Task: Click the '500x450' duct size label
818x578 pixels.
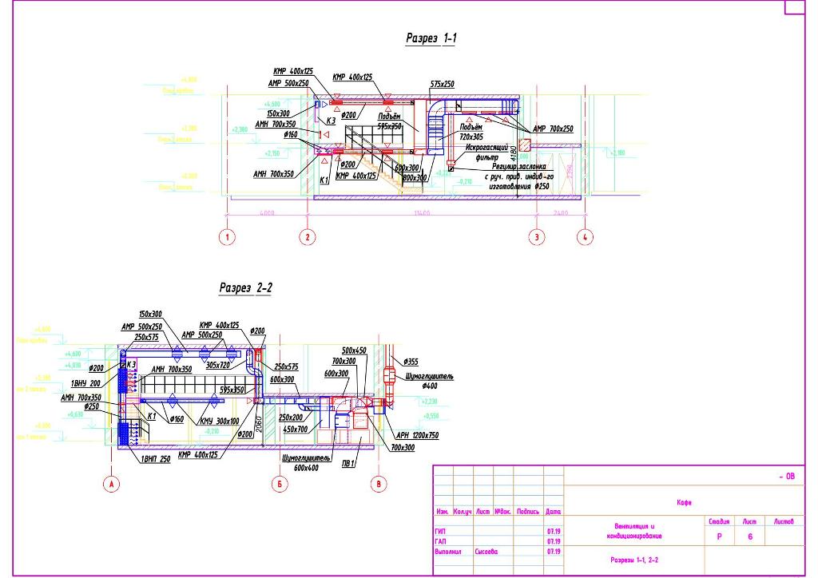Action: pyautogui.click(x=354, y=350)
